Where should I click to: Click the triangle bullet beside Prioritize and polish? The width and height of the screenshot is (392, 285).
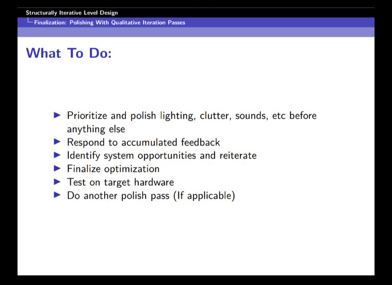(57, 116)
